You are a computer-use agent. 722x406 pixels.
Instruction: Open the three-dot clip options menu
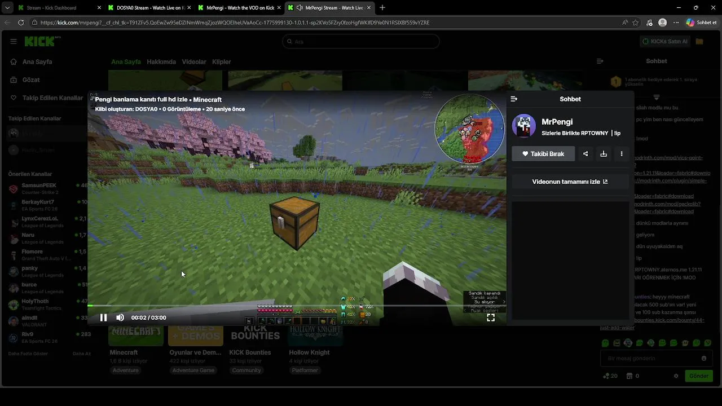[x=622, y=153]
